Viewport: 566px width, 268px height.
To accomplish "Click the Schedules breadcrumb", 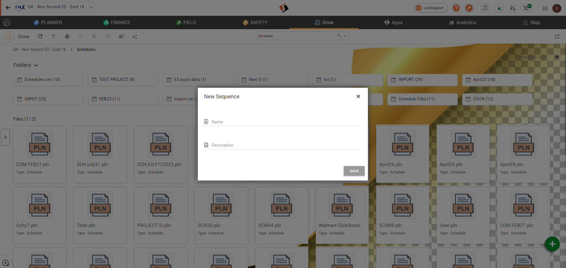I will pyautogui.click(x=86, y=49).
